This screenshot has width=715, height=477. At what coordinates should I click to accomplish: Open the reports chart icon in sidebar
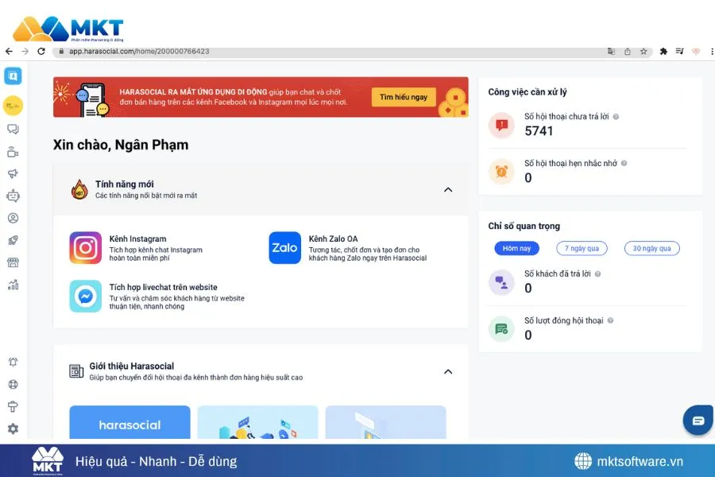pos(13,285)
